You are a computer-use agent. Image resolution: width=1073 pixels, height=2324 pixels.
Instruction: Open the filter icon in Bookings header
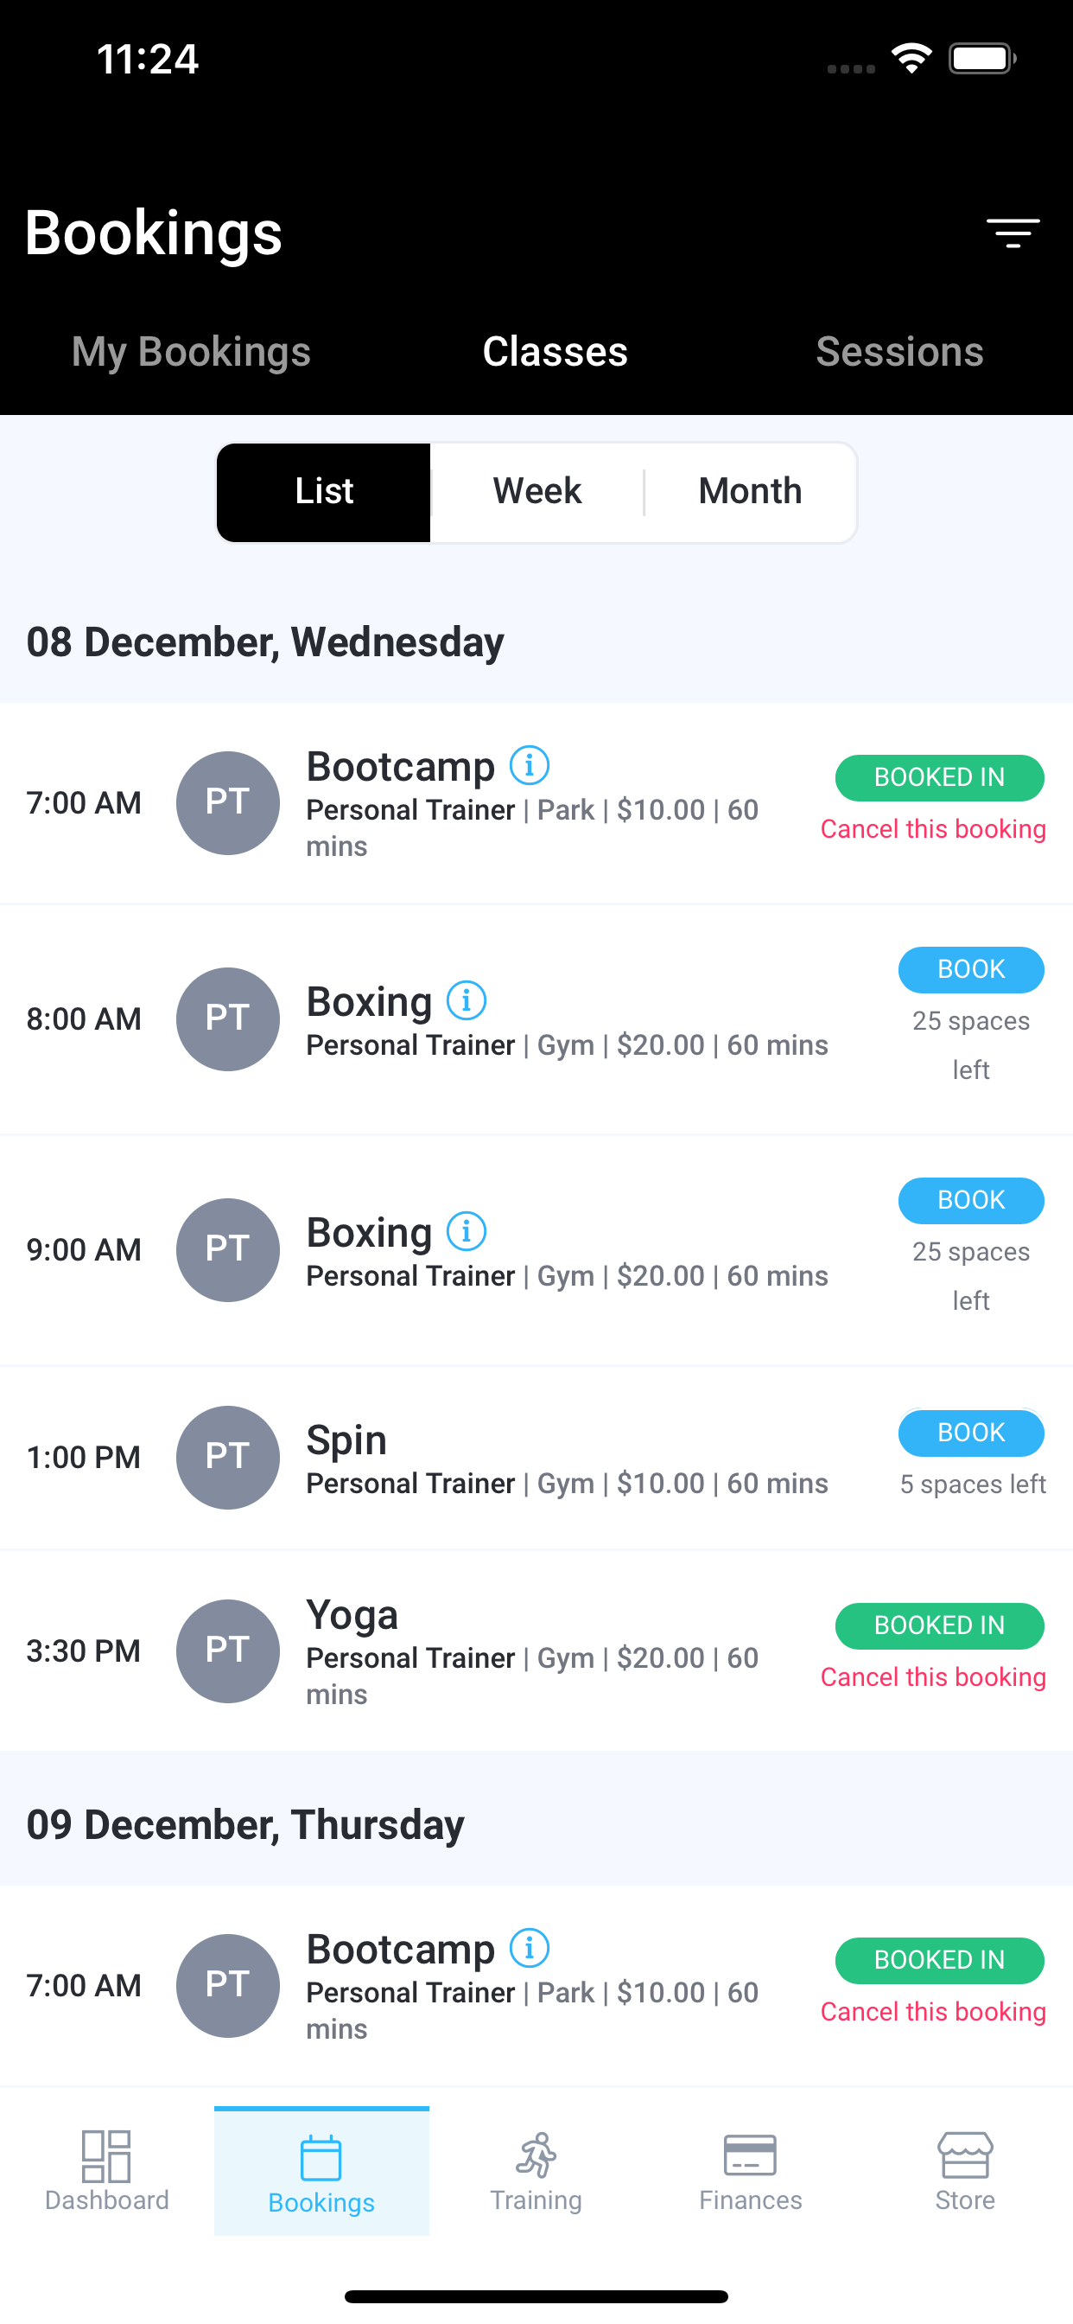1013,233
